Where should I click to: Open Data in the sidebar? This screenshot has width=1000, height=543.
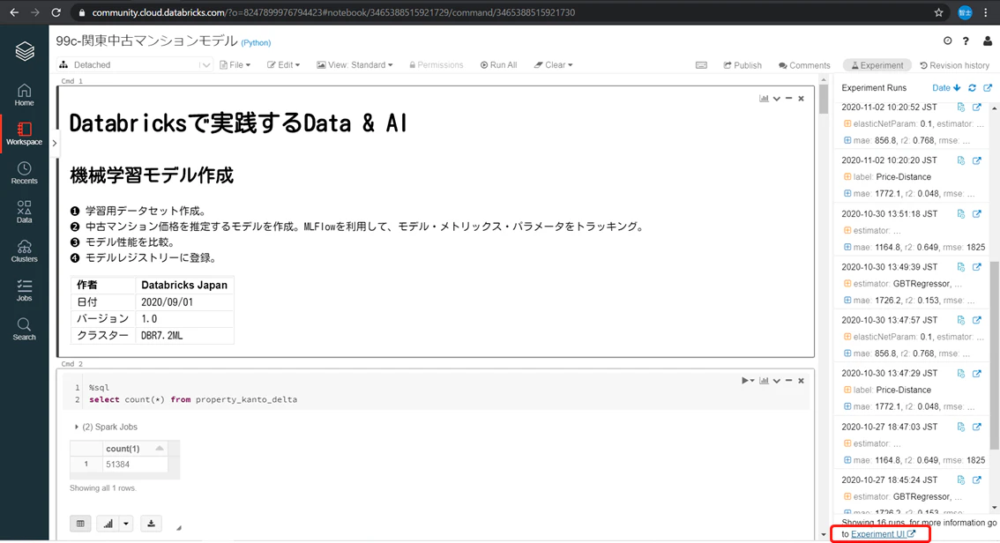pos(24,212)
